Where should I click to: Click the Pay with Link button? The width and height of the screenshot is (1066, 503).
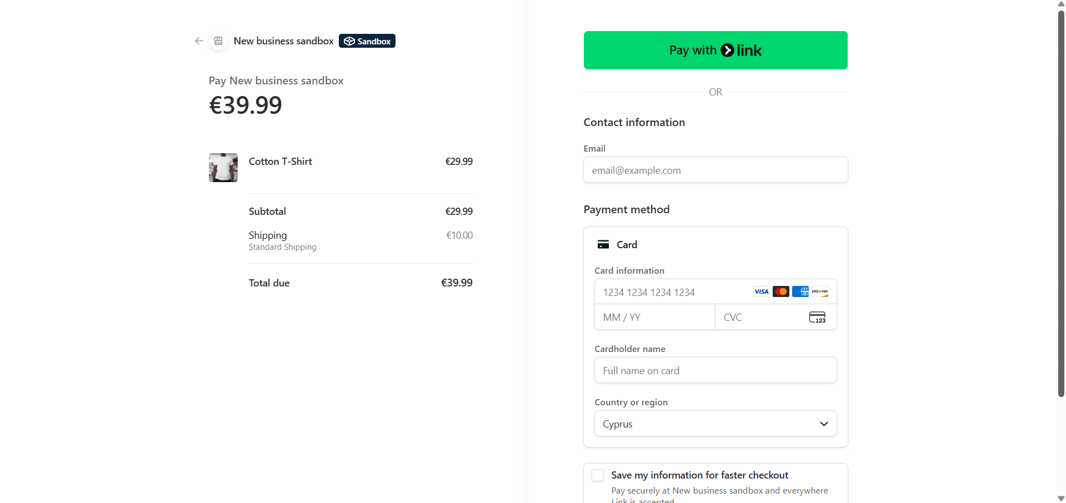(x=715, y=50)
